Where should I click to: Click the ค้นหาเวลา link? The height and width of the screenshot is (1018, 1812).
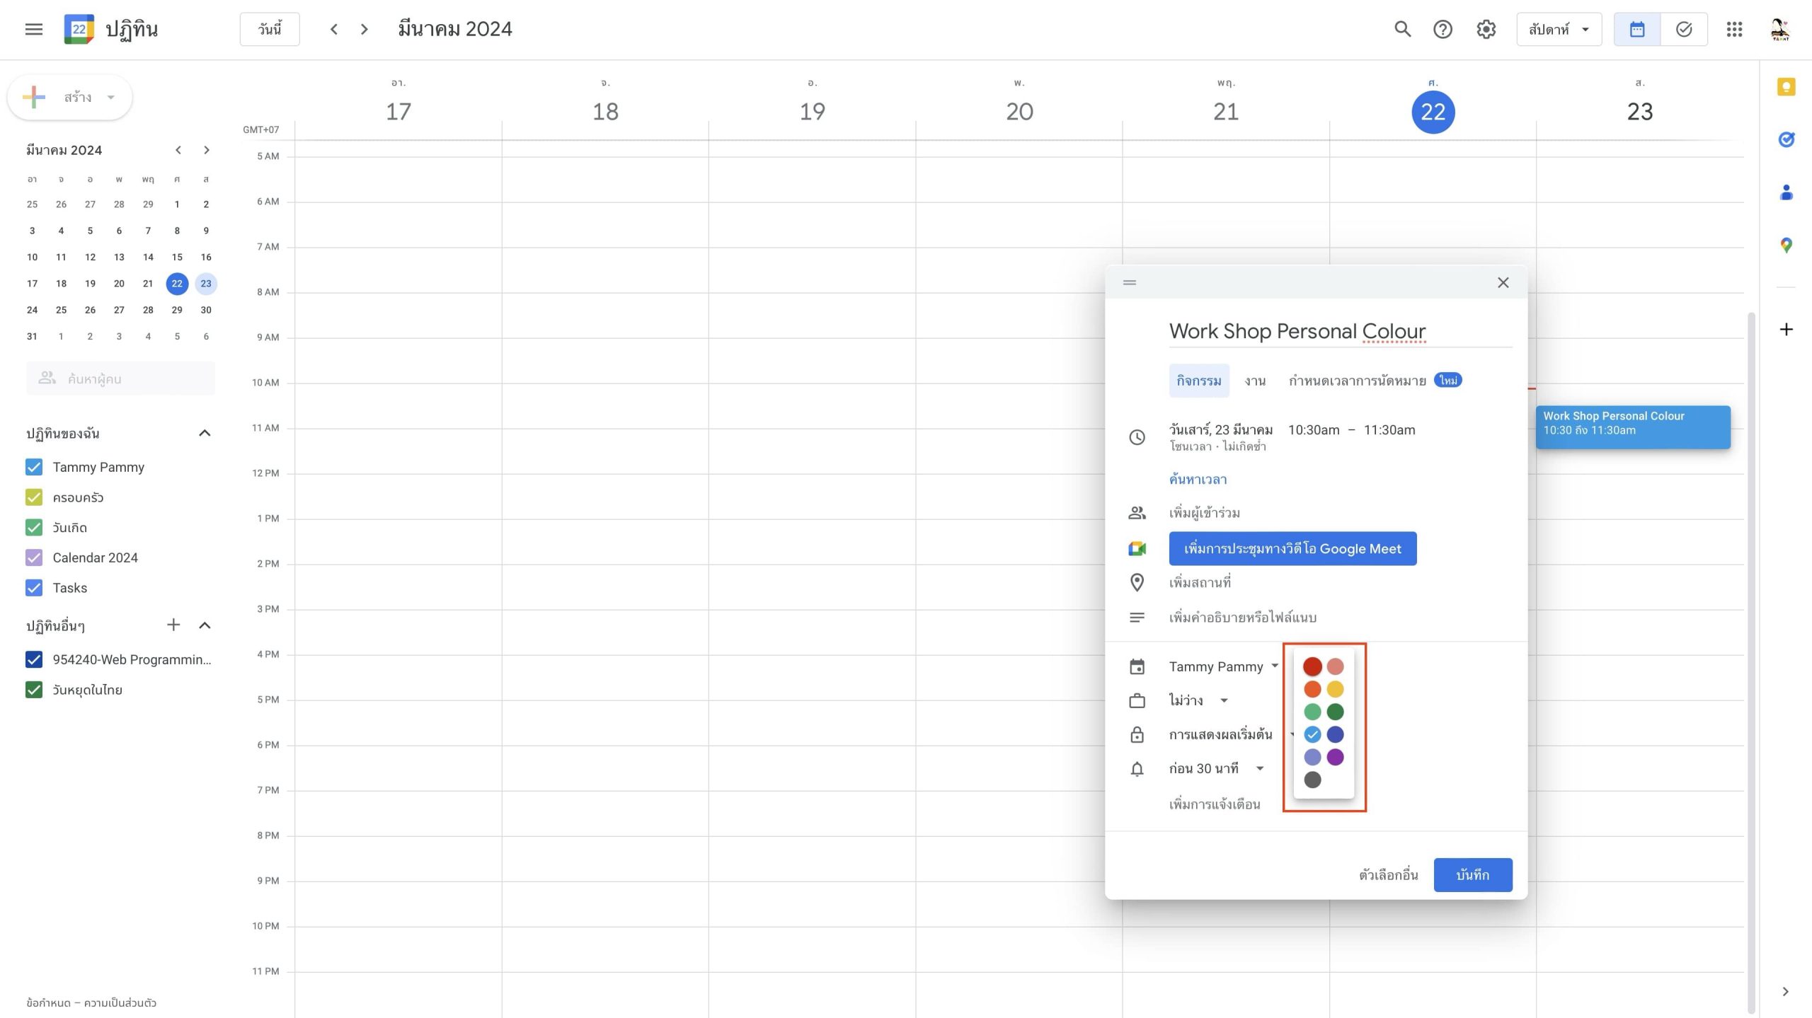[1198, 479]
